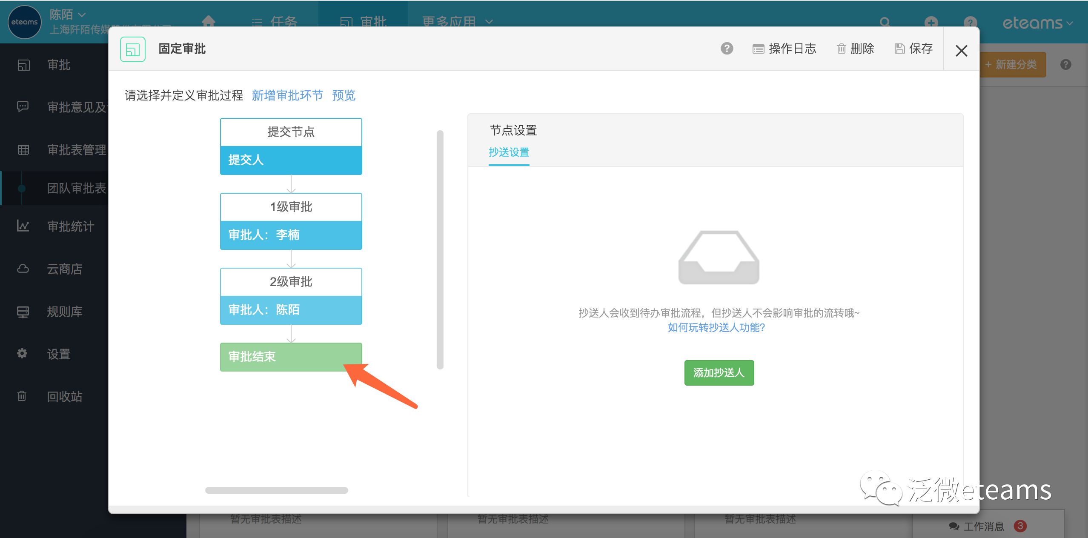Click the help question mark icon in dialog header

[x=727, y=49]
